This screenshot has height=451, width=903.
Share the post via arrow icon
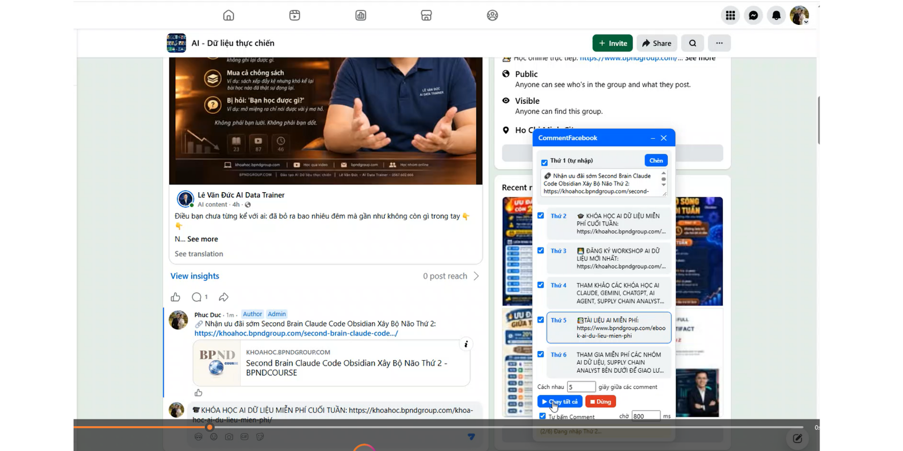pos(223,297)
